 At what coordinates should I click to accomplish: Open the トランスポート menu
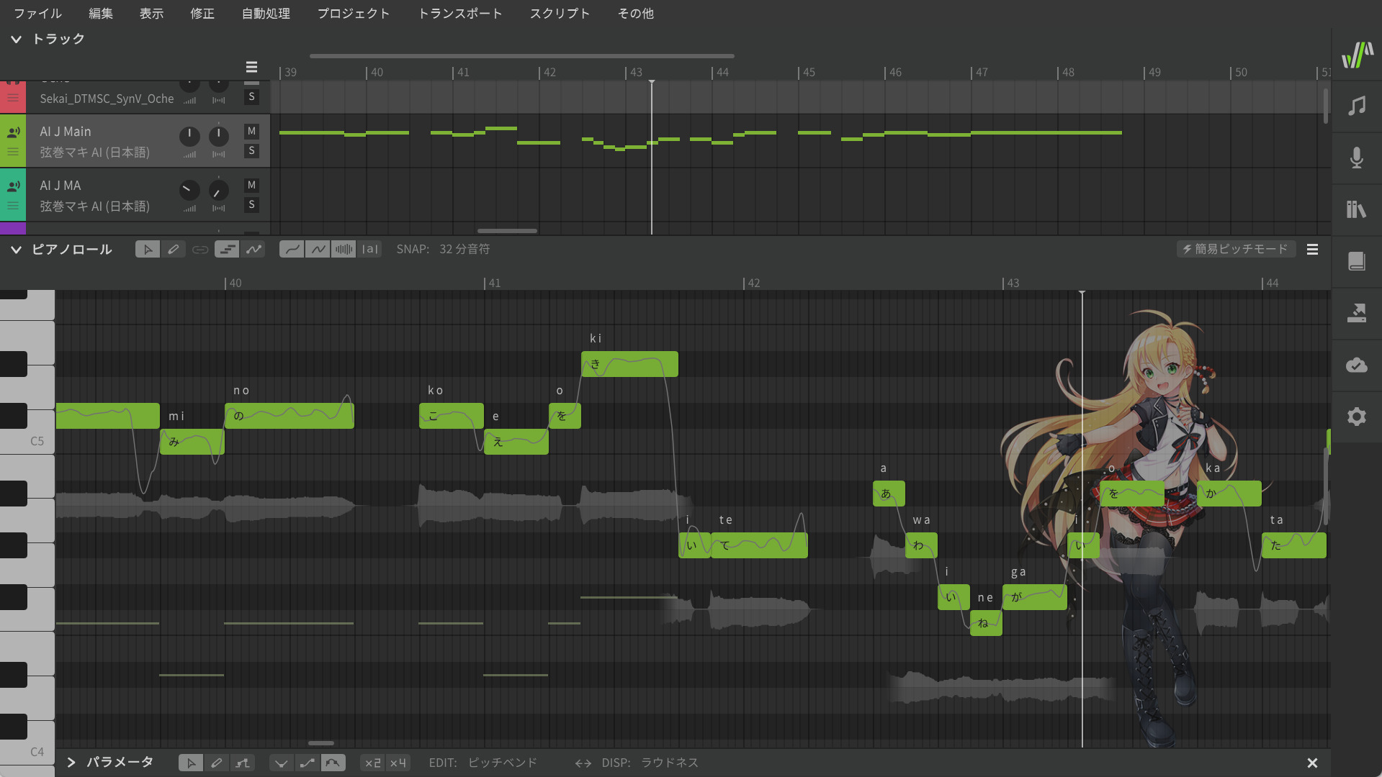[x=460, y=13]
